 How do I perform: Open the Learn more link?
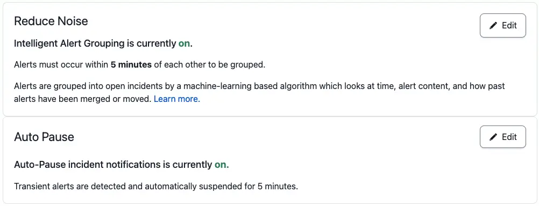click(176, 99)
